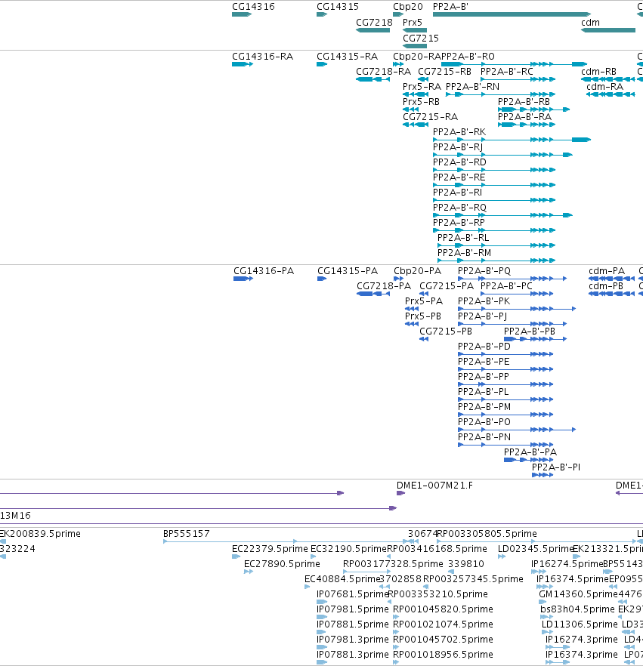Screen dimensions: 643x666
Task: Select the CG14316 gene feature
Action: click(242, 14)
